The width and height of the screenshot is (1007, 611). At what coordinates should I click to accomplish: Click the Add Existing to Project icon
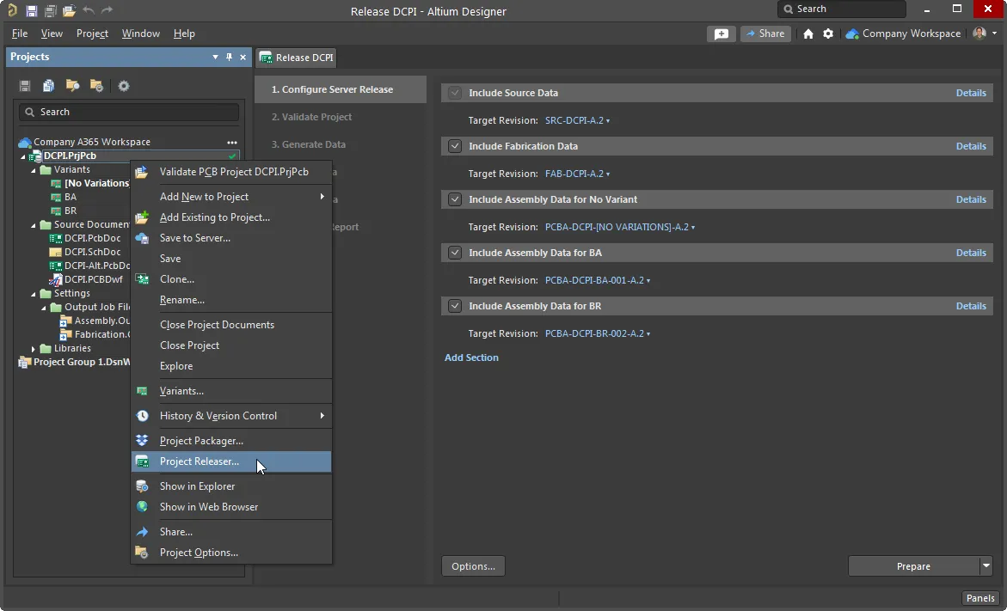[142, 217]
